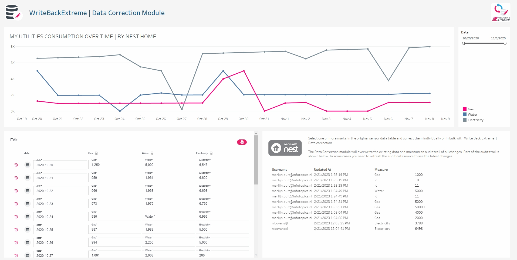The image size is (517, 260).
Task: Select the Oct 30 Gas peak data point
Action: pyautogui.click(x=244, y=71)
